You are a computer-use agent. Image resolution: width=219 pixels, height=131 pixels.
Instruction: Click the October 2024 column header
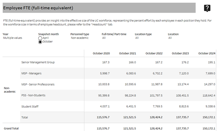[x=207, y=53]
